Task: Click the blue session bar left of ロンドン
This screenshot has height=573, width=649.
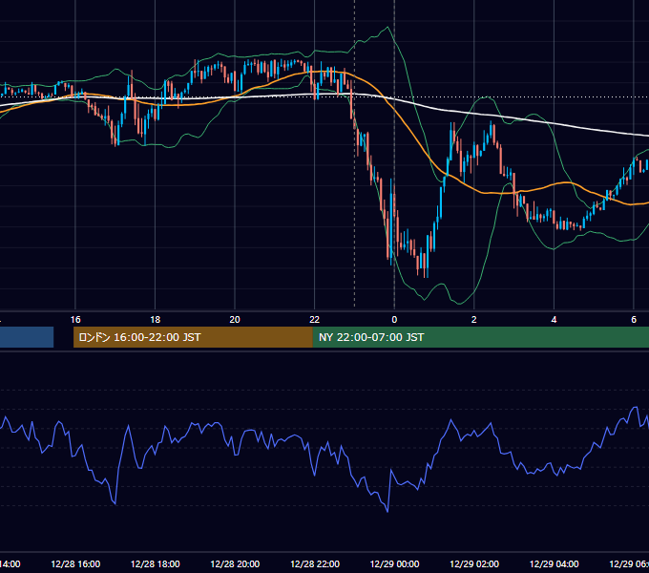Action: point(27,337)
